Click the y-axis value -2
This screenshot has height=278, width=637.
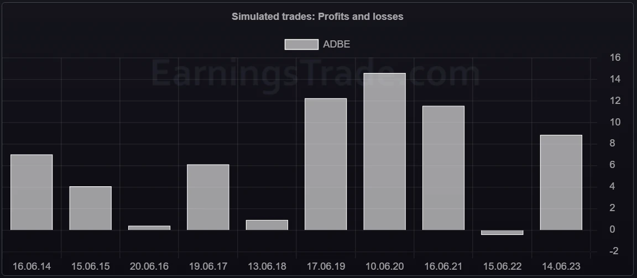click(x=614, y=251)
